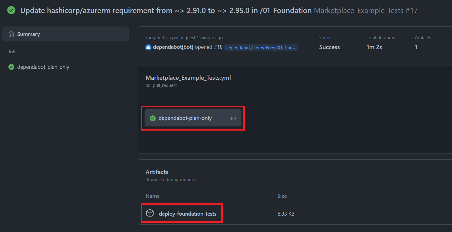Image resolution: width=452 pixels, height=232 pixels.
Task: Click the Marketplace_Example_Tests.yml workflow file name
Action: coord(188,78)
